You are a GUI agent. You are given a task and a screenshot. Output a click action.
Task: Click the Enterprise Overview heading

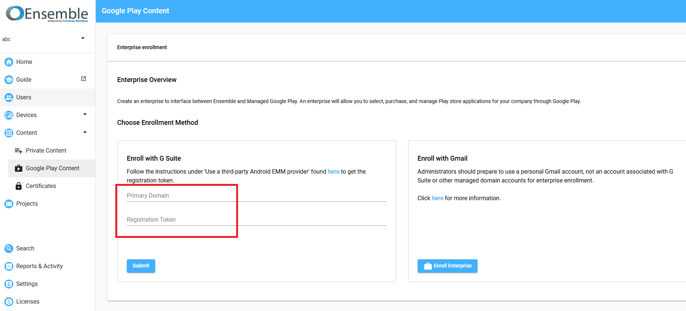[x=147, y=80]
